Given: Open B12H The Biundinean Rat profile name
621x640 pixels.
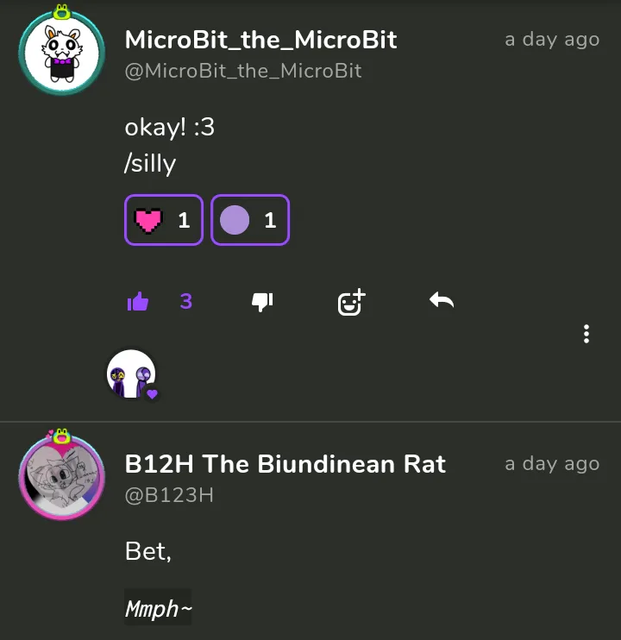Looking at the screenshot, I should (x=285, y=464).
